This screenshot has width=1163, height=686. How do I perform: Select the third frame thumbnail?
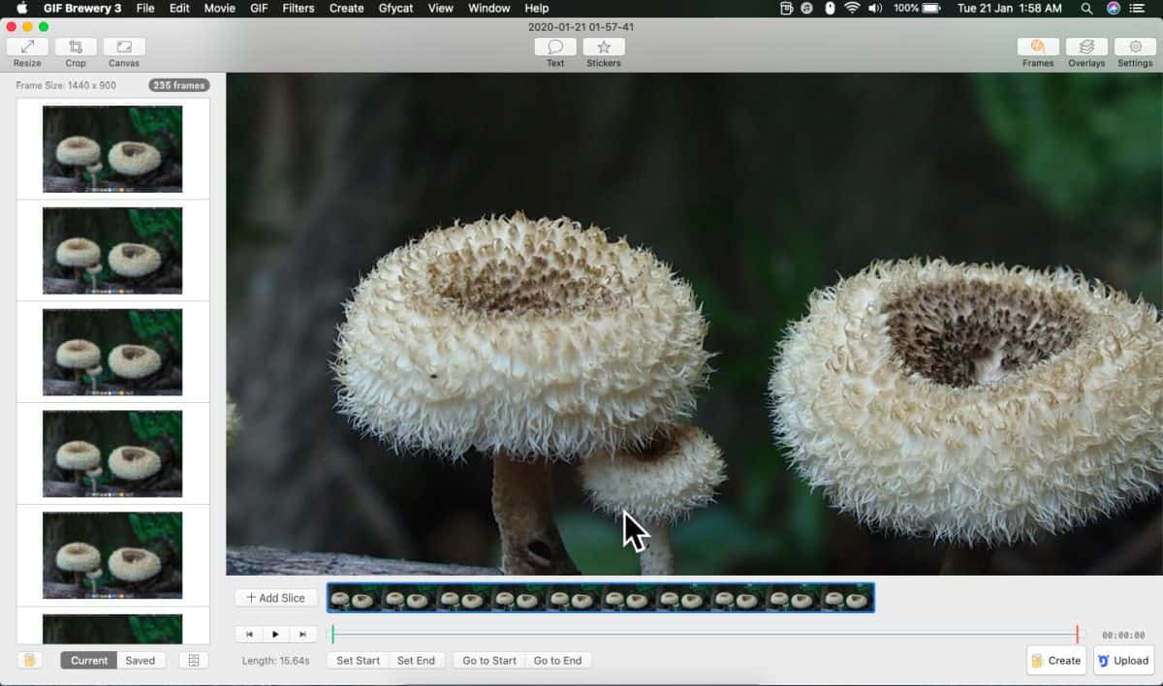point(112,353)
